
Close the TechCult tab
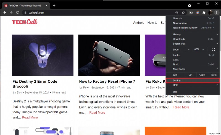[46, 6]
